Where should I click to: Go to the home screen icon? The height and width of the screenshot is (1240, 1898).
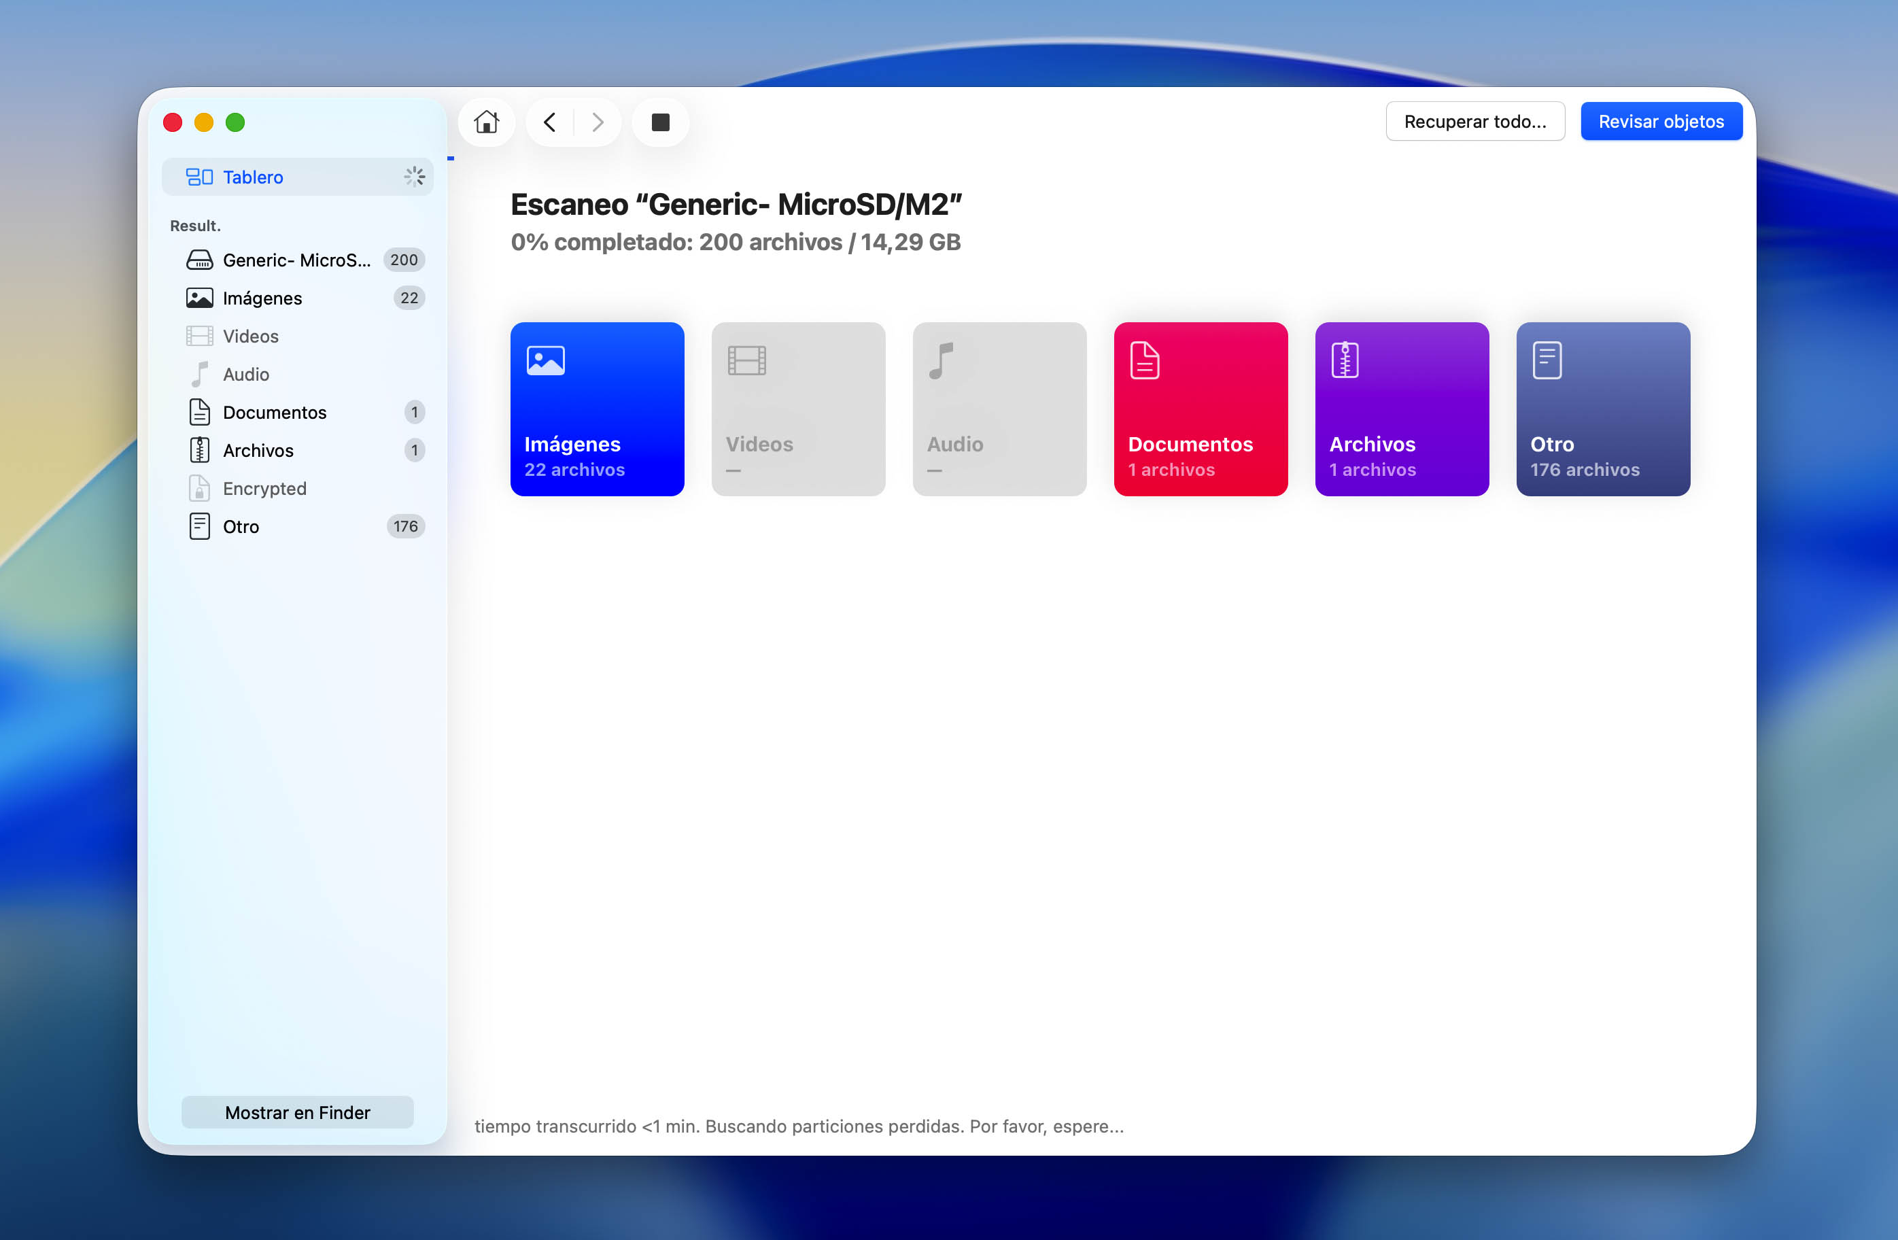click(485, 122)
